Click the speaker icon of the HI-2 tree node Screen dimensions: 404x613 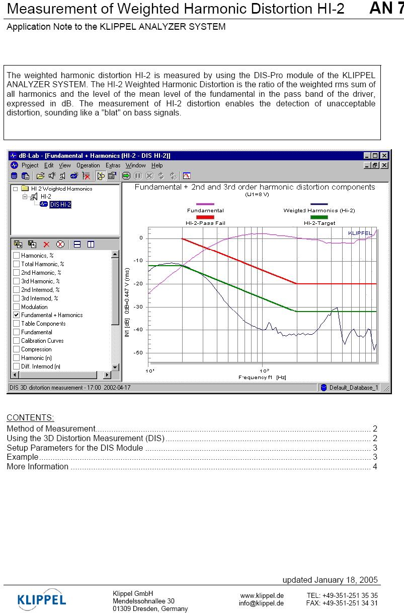pos(35,197)
